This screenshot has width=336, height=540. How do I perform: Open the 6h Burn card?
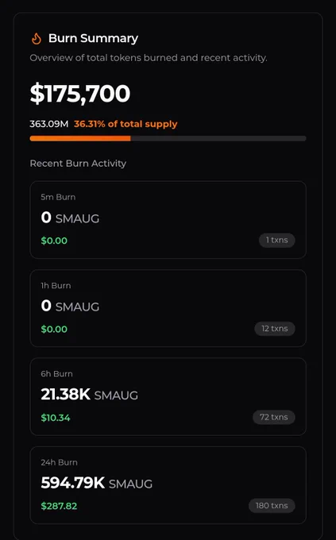168,397
